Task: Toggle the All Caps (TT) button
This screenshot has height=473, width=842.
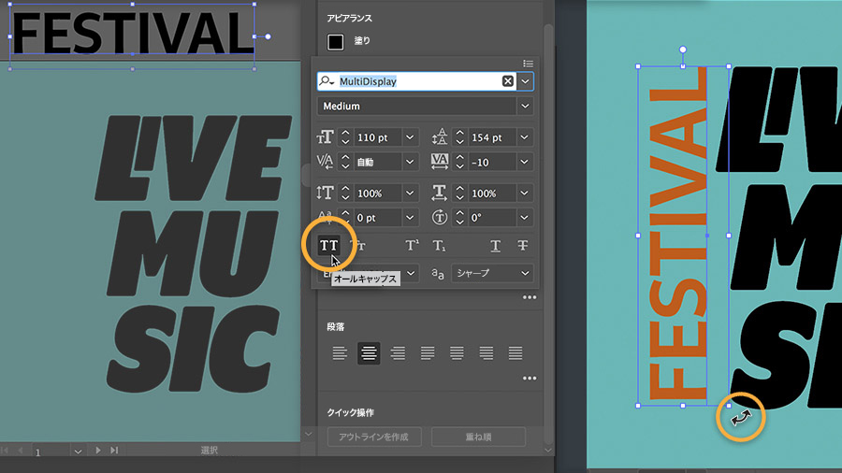Action: pos(328,246)
